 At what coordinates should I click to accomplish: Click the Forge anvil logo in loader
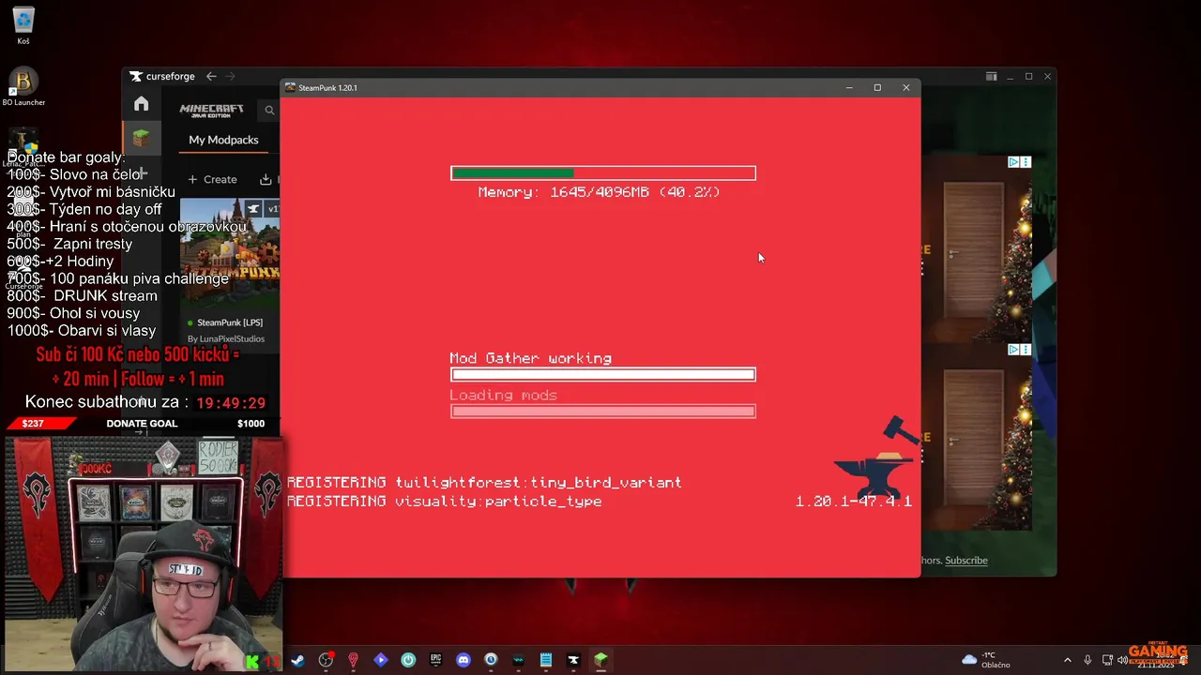[x=874, y=458]
